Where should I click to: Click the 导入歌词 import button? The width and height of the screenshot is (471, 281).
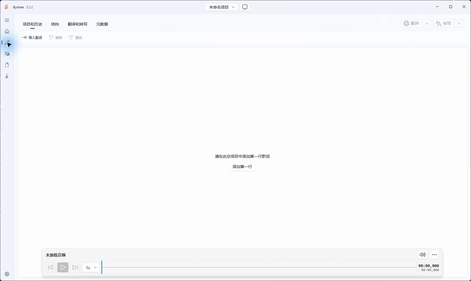[32, 37]
